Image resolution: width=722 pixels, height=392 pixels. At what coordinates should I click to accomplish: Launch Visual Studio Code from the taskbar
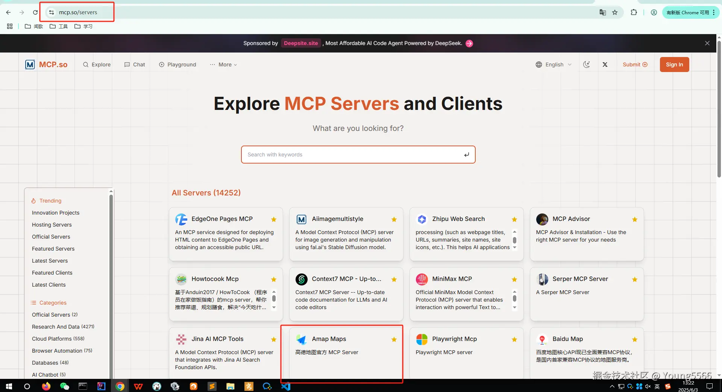tap(286, 386)
